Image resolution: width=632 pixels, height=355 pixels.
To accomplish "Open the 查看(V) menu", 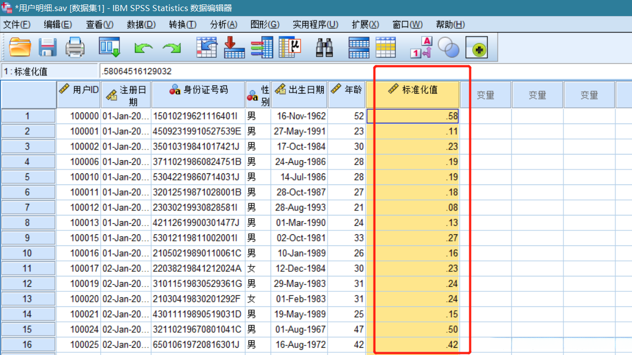I will click(100, 24).
